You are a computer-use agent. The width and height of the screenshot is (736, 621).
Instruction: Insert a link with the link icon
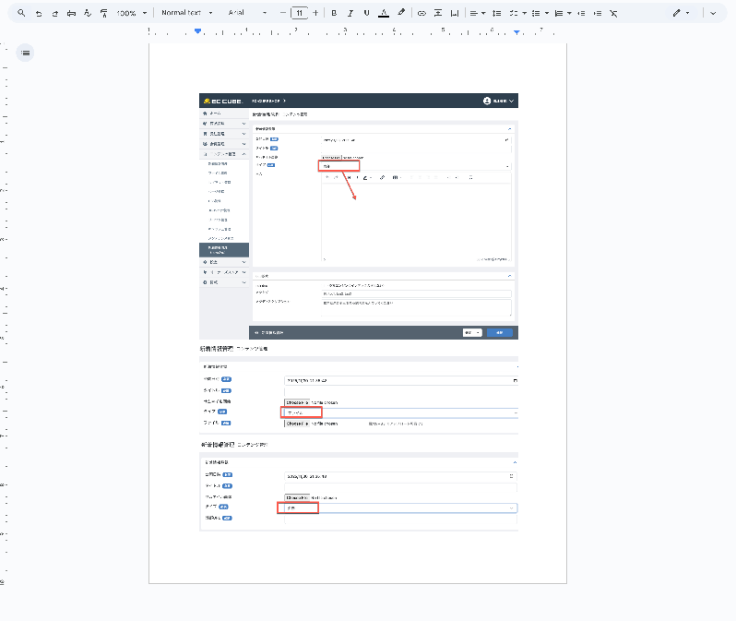(x=421, y=13)
